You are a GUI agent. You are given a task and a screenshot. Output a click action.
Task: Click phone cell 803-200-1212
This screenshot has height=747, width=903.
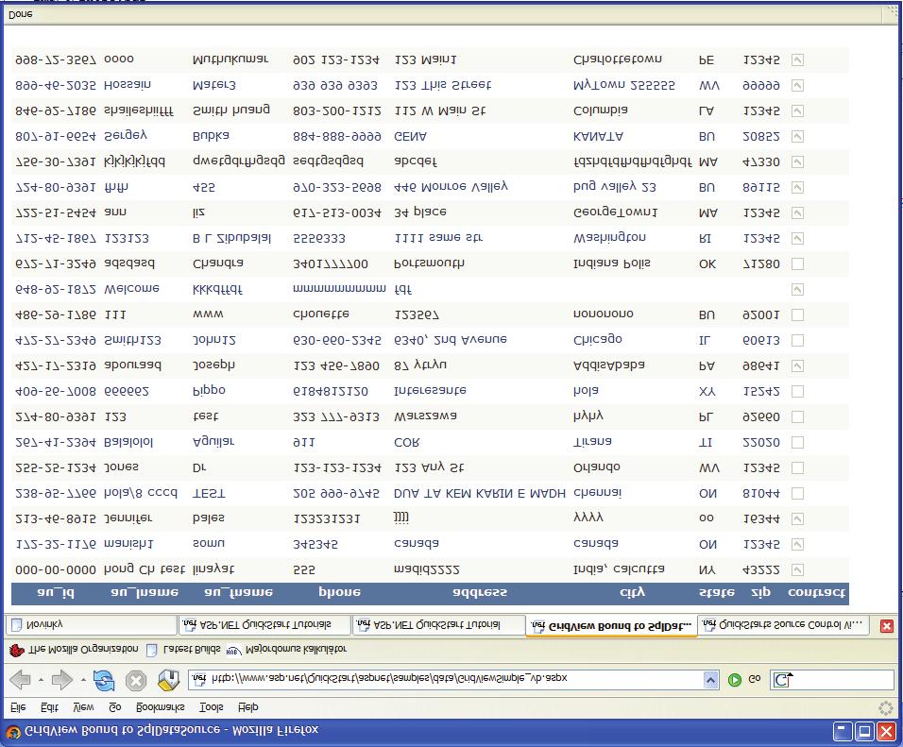pyautogui.click(x=337, y=110)
